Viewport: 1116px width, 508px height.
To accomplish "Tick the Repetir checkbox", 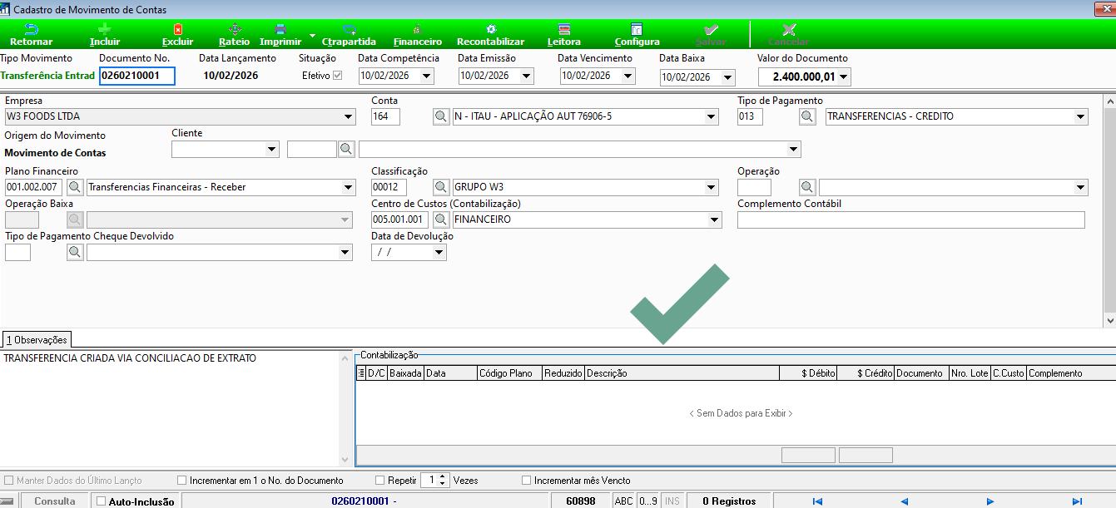I will (x=380, y=481).
